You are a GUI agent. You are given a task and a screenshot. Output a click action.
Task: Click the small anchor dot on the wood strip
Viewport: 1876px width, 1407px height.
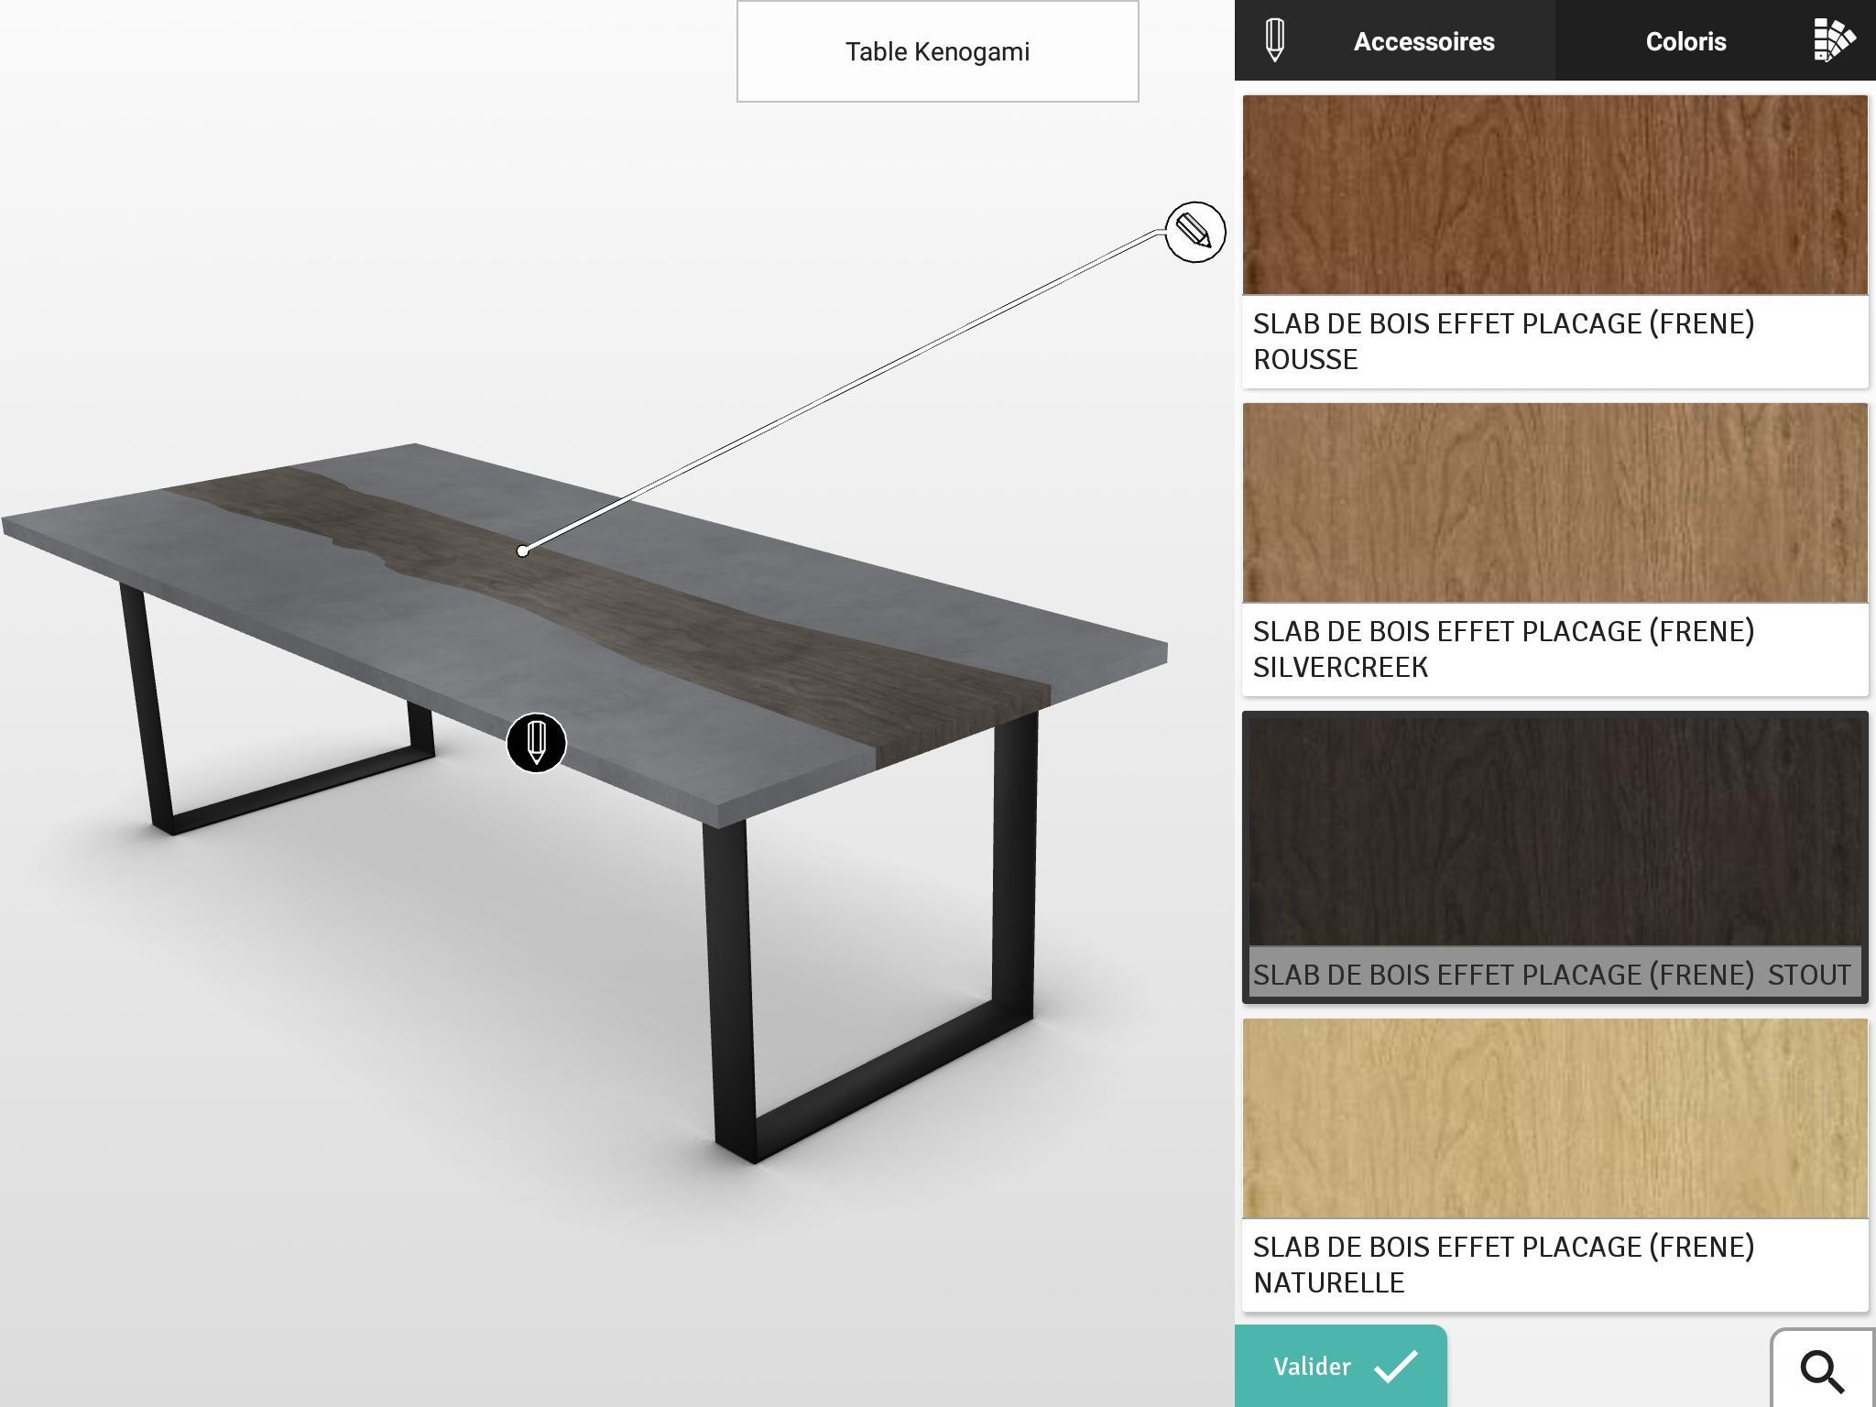pyautogui.click(x=522, y=551)
